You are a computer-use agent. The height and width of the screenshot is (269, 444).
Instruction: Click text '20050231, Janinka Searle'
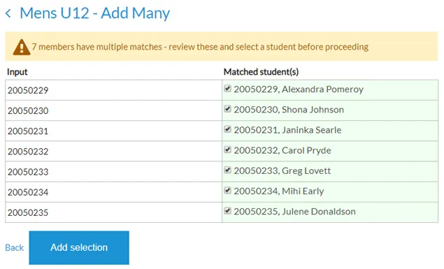coord(287,130)
